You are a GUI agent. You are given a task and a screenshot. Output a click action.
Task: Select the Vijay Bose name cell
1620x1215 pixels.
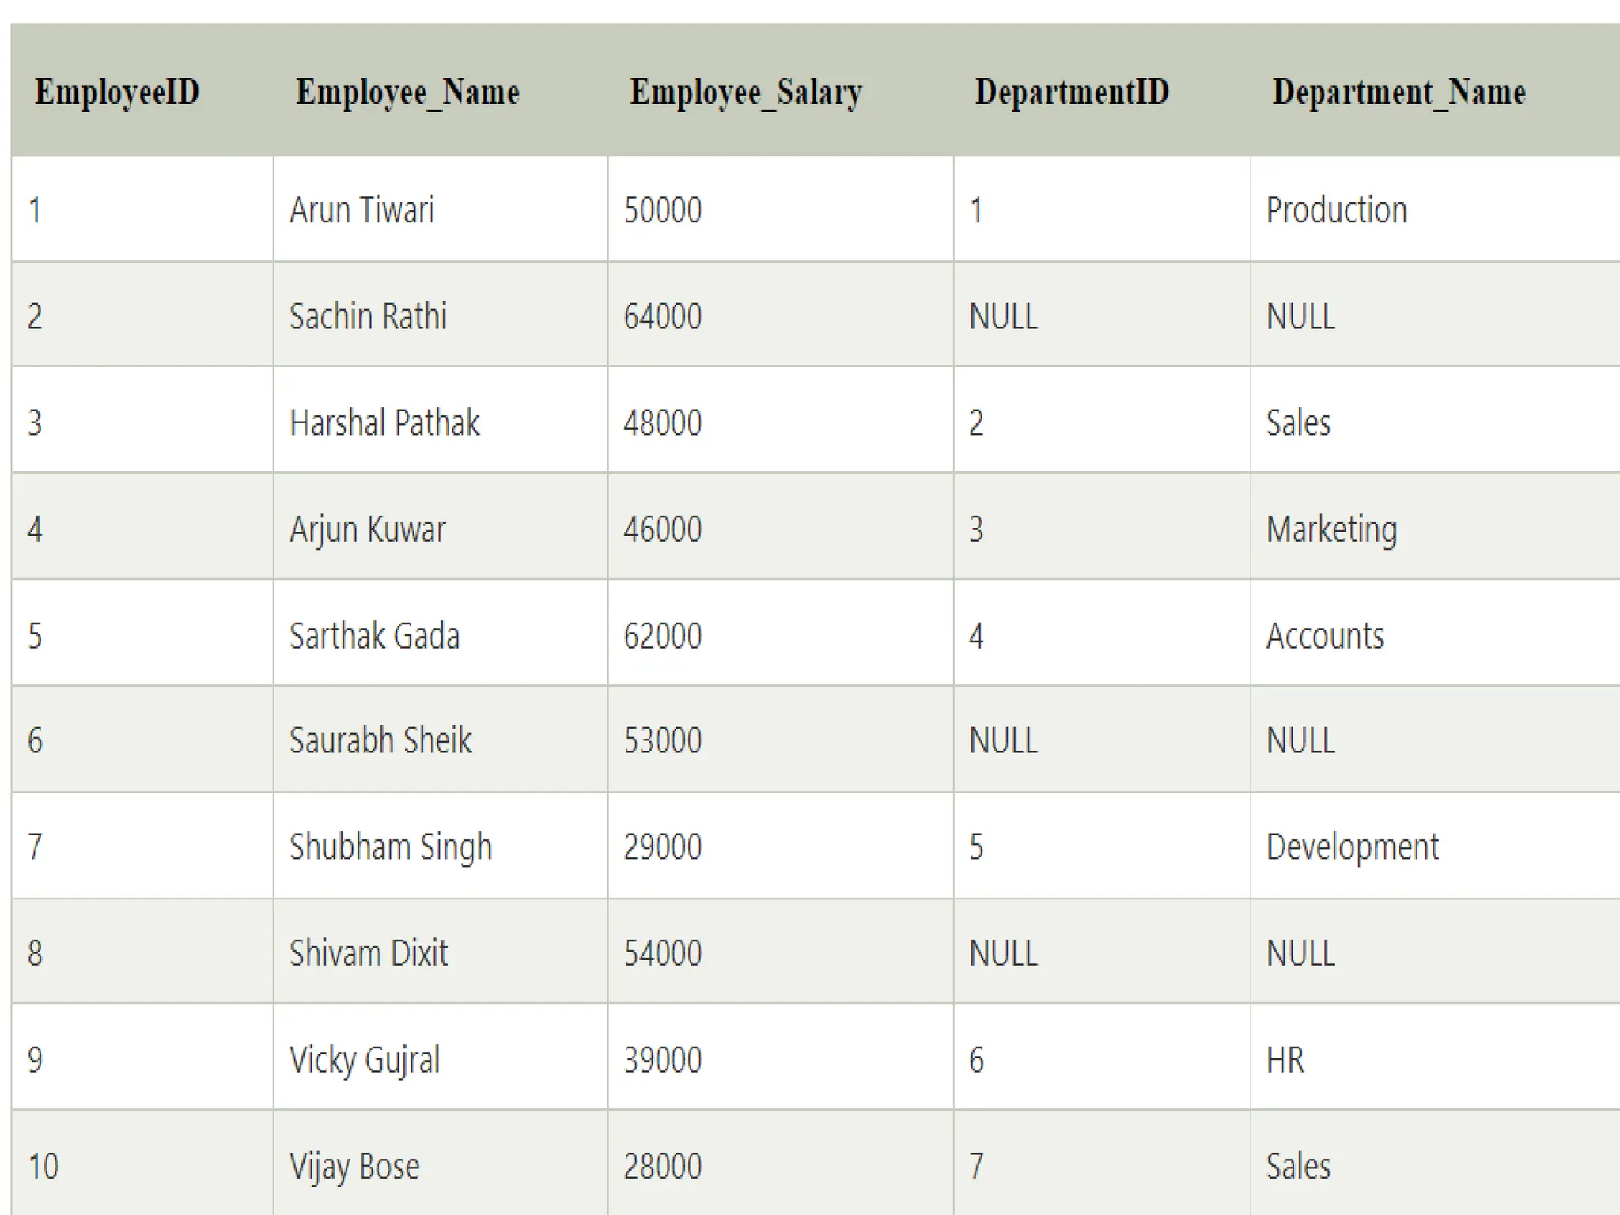pos(354,1166)
